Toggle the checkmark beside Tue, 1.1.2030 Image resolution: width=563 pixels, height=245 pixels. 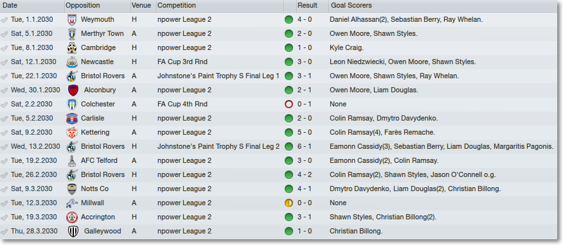tap(4, 20)
